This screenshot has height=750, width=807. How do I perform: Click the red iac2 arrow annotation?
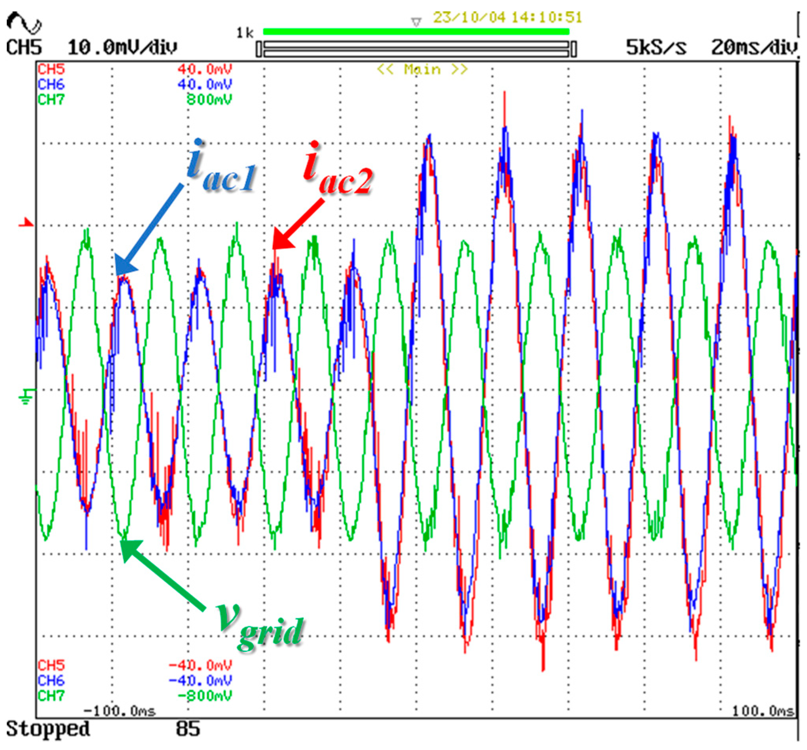pyautogui.click(x=298, y=224)
